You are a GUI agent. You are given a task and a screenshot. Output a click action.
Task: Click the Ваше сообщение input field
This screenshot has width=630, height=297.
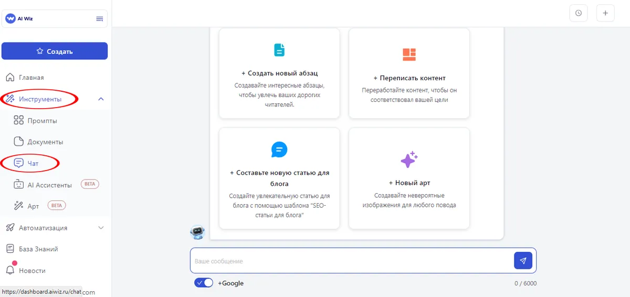349,261
